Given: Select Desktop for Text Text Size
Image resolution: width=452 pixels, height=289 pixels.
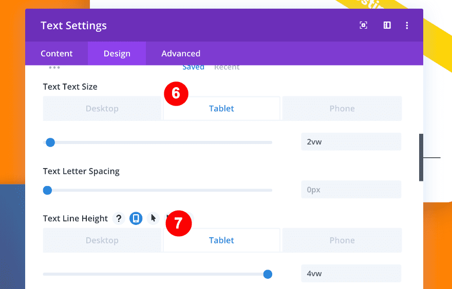Looking at the screenshot, I should click(102, 109).
